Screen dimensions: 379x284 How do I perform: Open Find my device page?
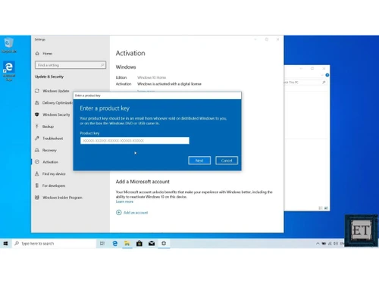tap(54, 174)
